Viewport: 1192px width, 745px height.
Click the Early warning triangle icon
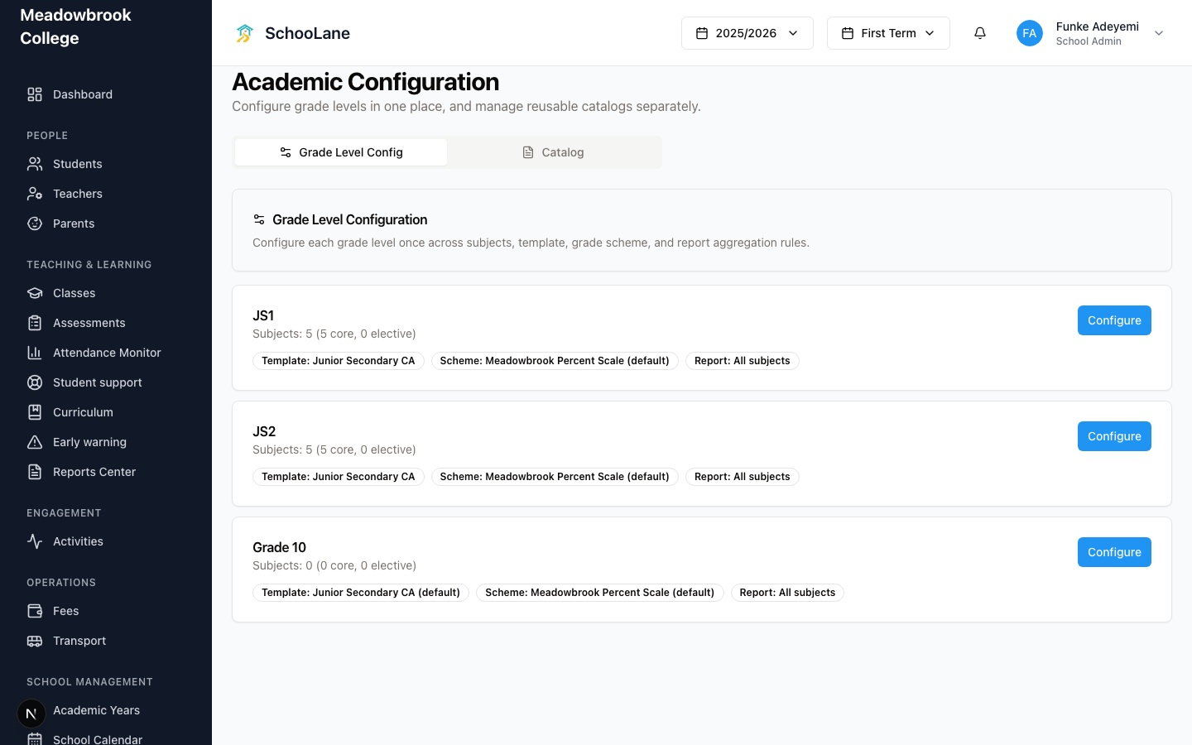[x=35, y=442]
